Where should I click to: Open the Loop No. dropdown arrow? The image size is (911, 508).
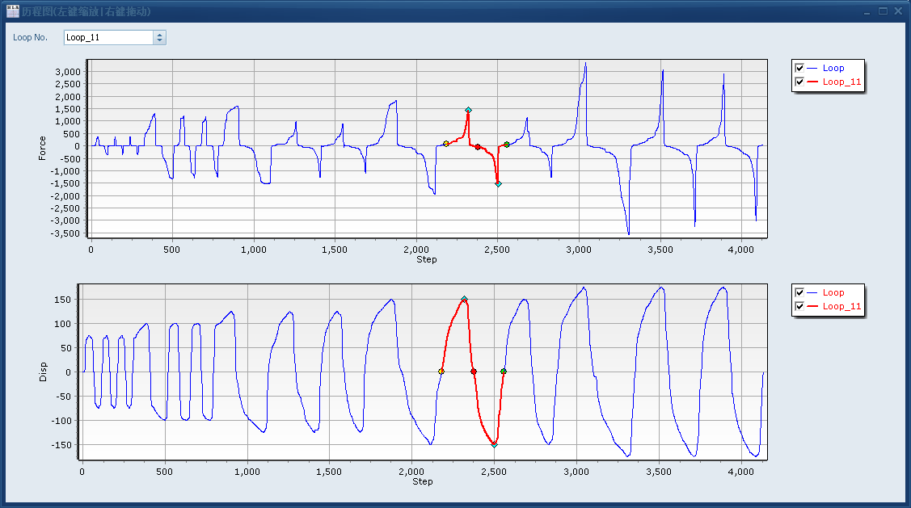(x=159, y=37)
